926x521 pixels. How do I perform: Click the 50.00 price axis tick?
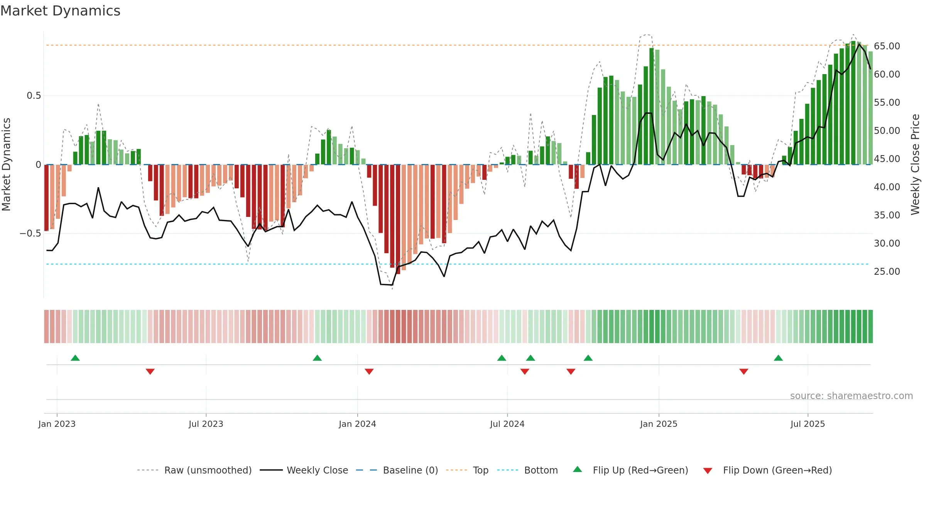tap(887, 130)
